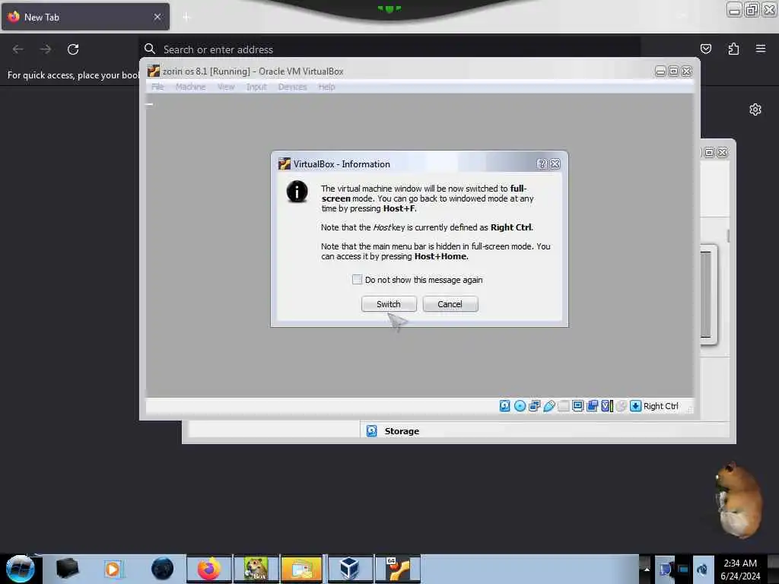Click the shared folders status icon
Screen dimensions: 779x584
click(x=564, y=406)
